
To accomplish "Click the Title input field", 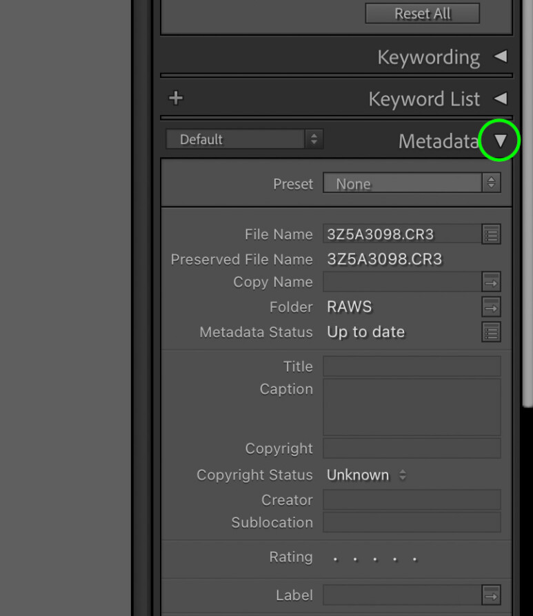I will coord(411,366).
